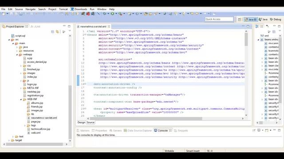Switch to the Source tab
The height and width of the screenshot is (159, 284).
(91, 122)
